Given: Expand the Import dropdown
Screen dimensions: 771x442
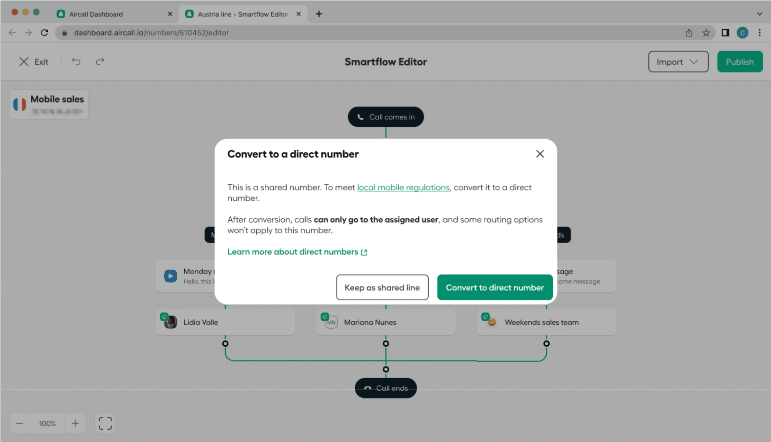Looking at the screenshot, I should (x=678, y=62).
